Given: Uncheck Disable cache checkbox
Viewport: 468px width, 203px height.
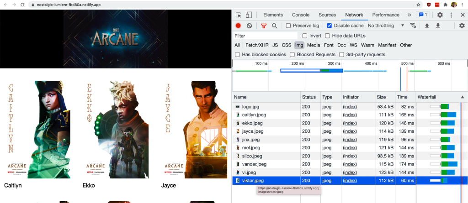Looking at the screenshot, I should point(329,26).
